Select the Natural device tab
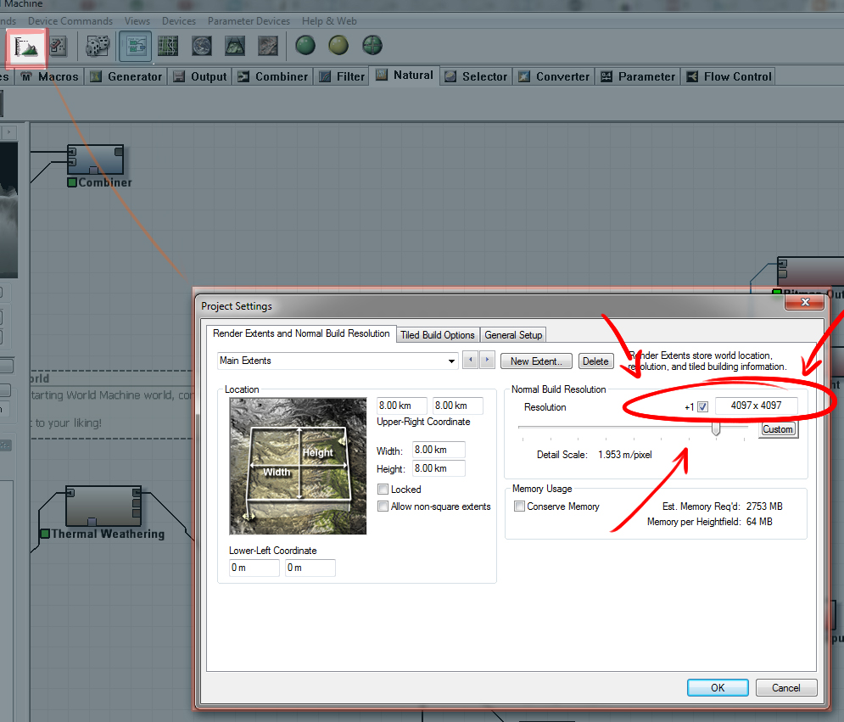 [x=405, y=75]
